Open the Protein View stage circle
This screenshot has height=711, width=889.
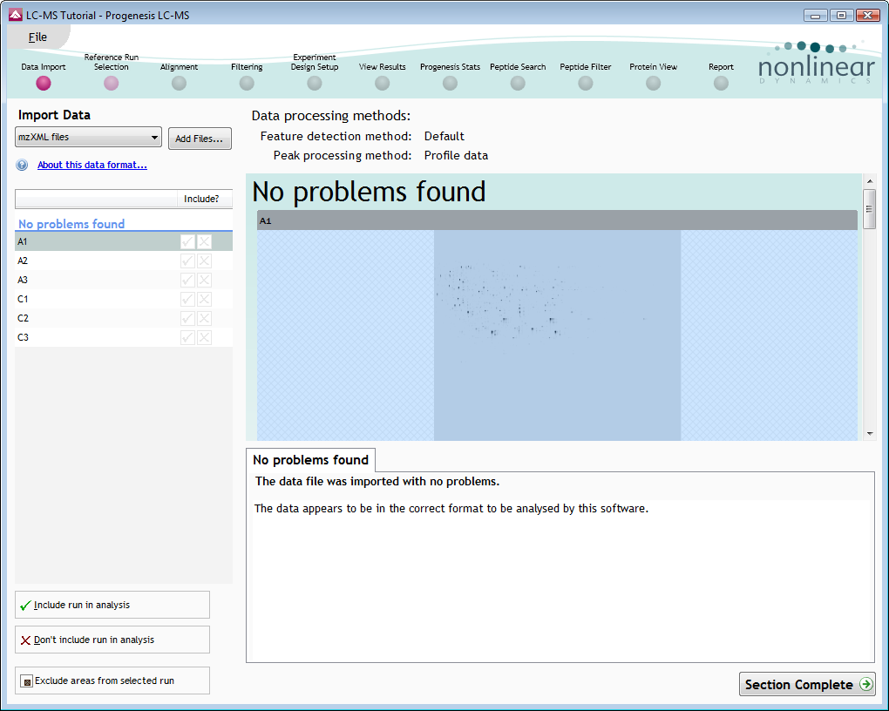[653, 84]
